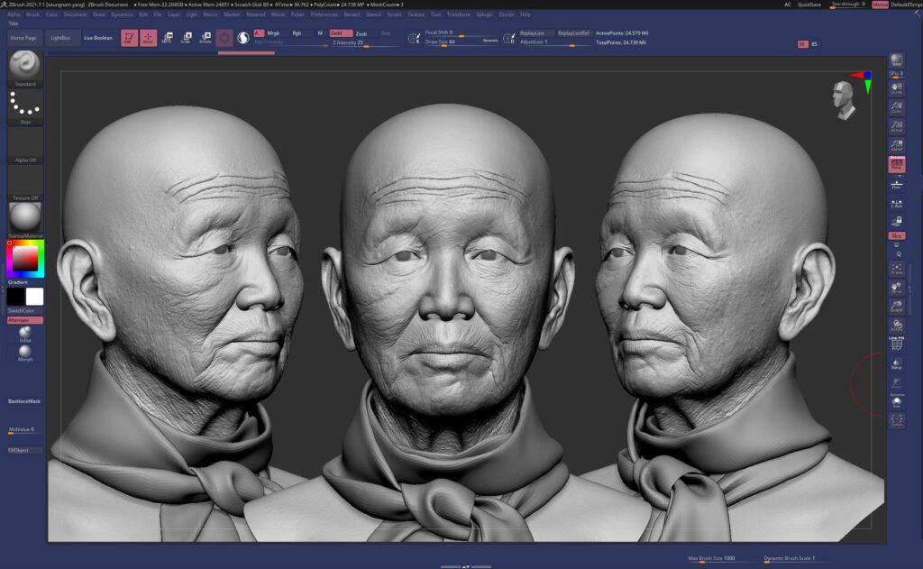Click the QuickSave button

(809, 5)
